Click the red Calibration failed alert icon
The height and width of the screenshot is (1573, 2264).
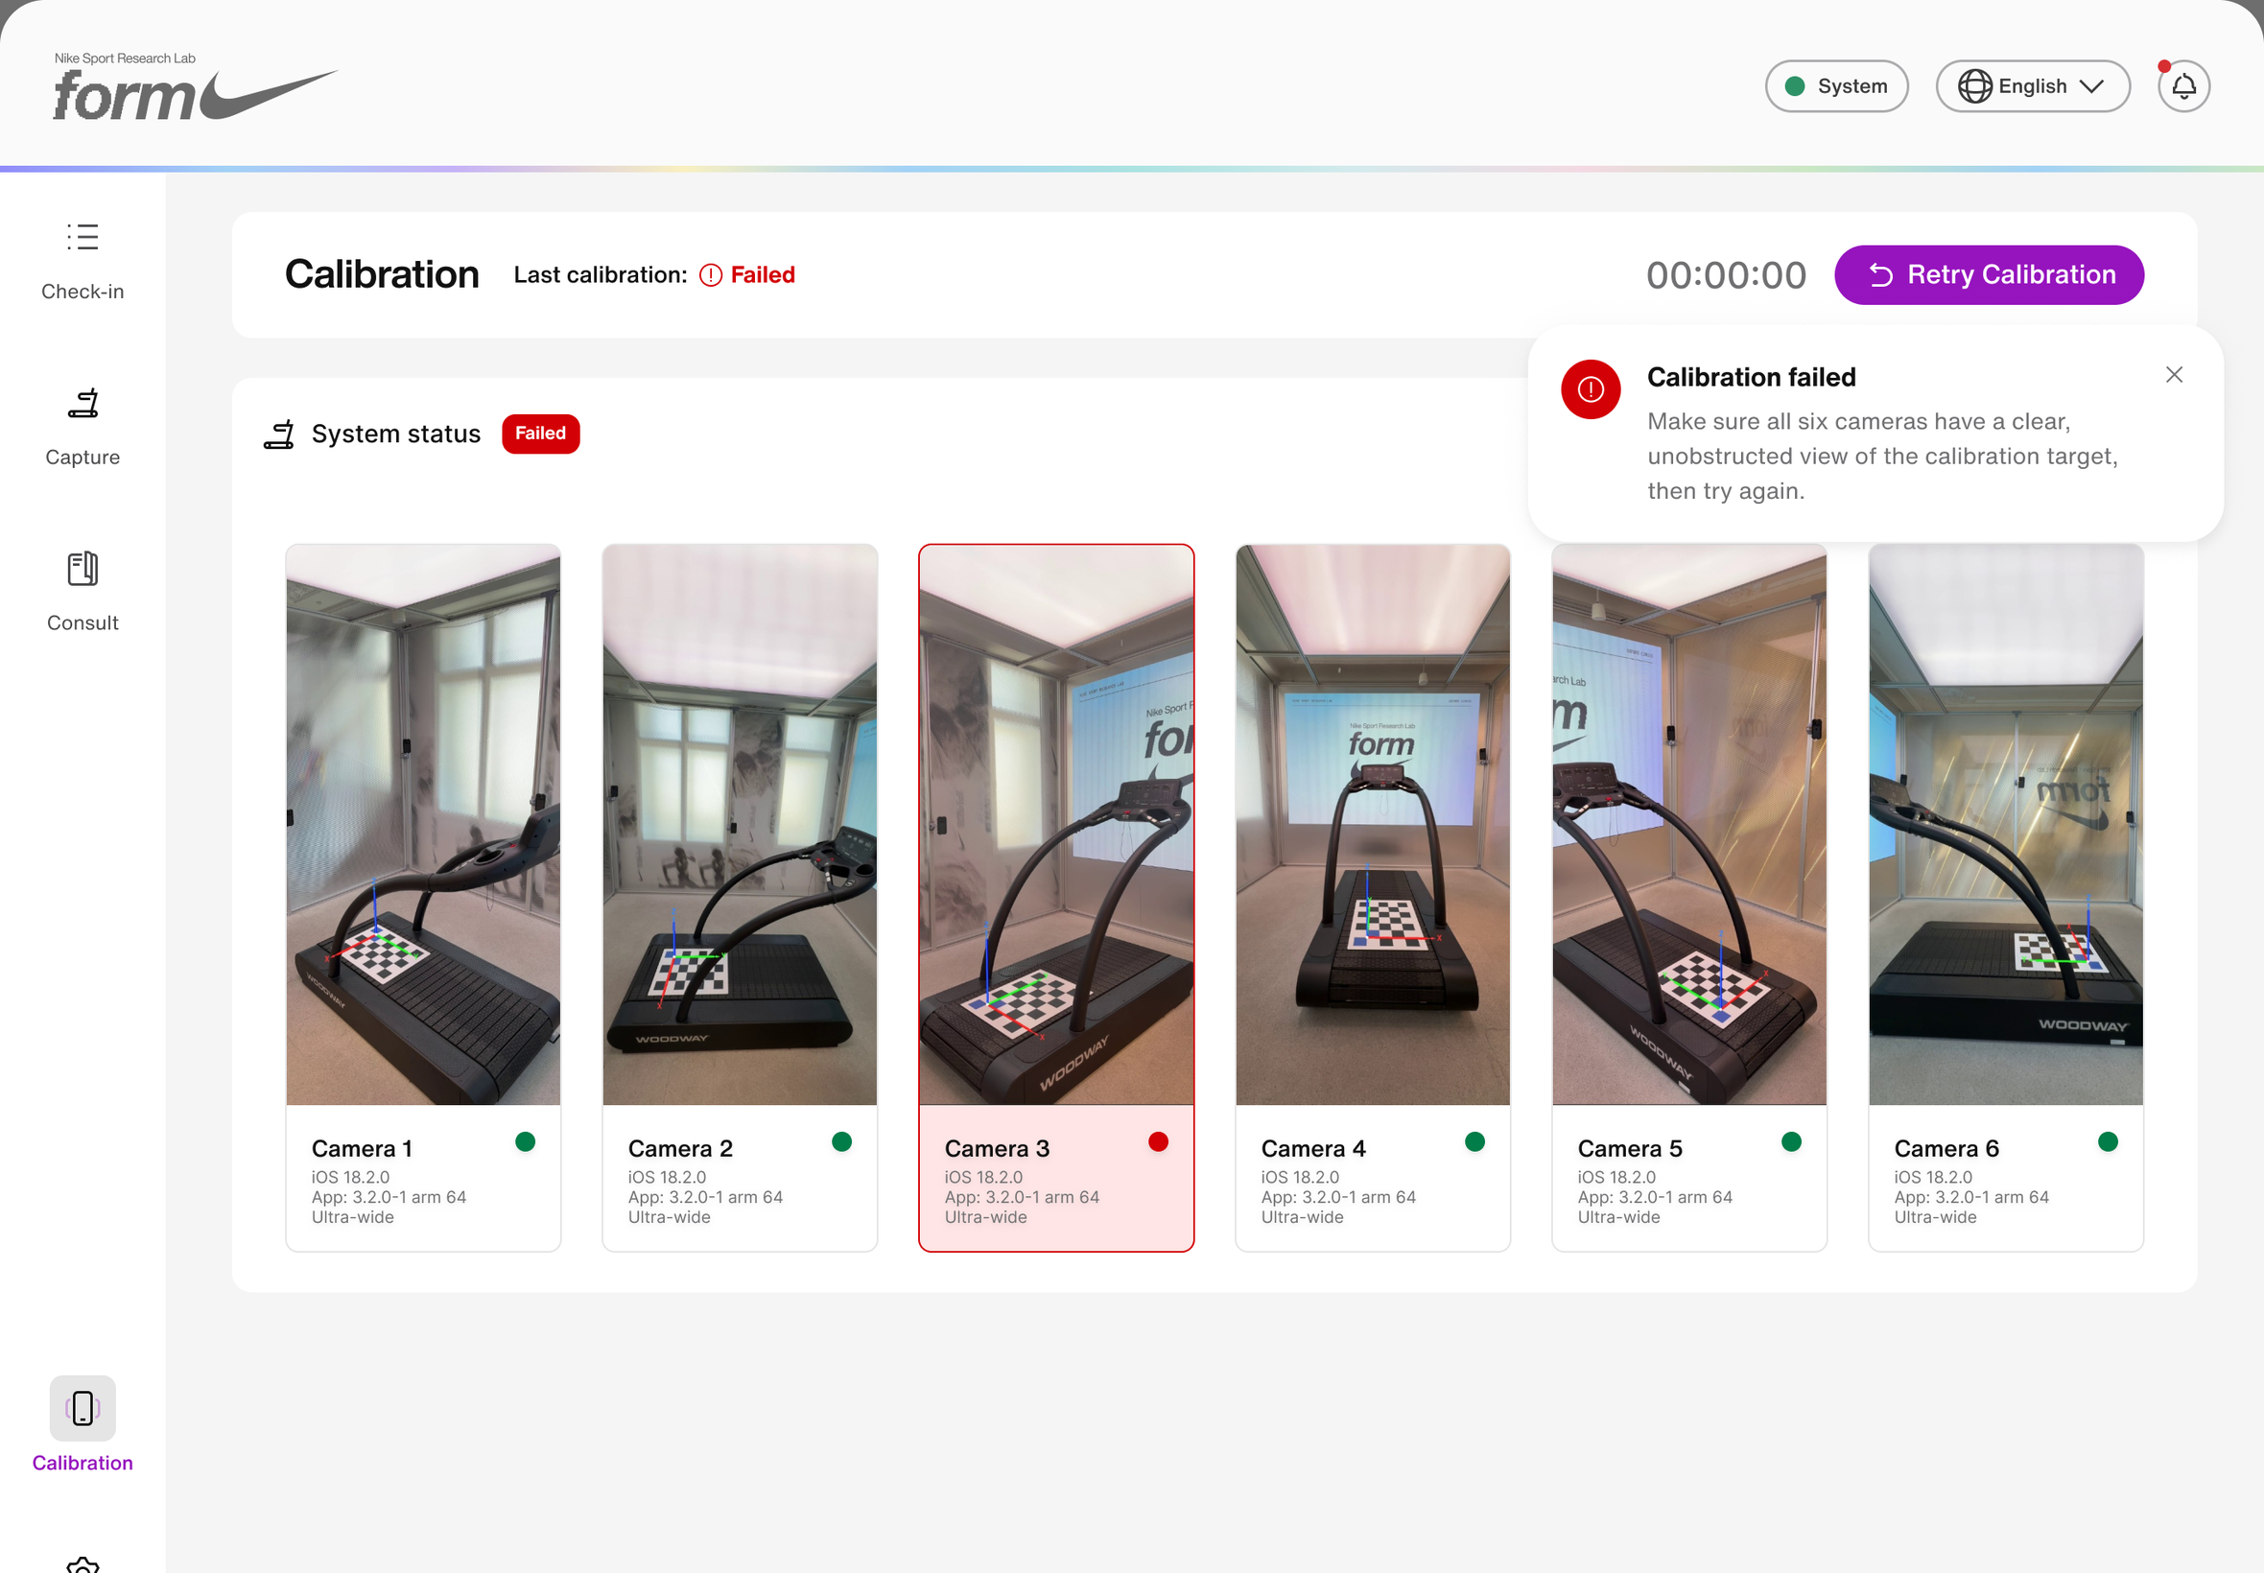[x=1590, y=389]
